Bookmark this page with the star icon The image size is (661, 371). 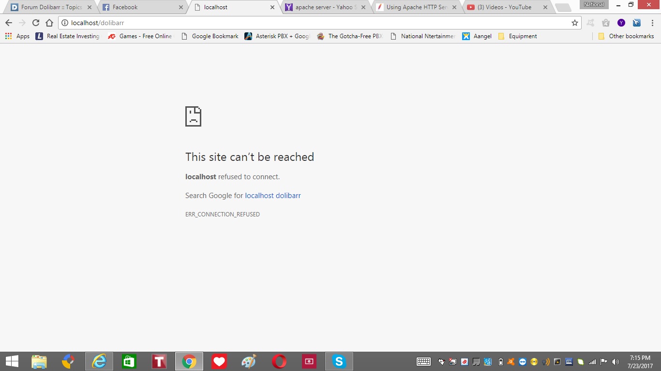tap(574, 23)
